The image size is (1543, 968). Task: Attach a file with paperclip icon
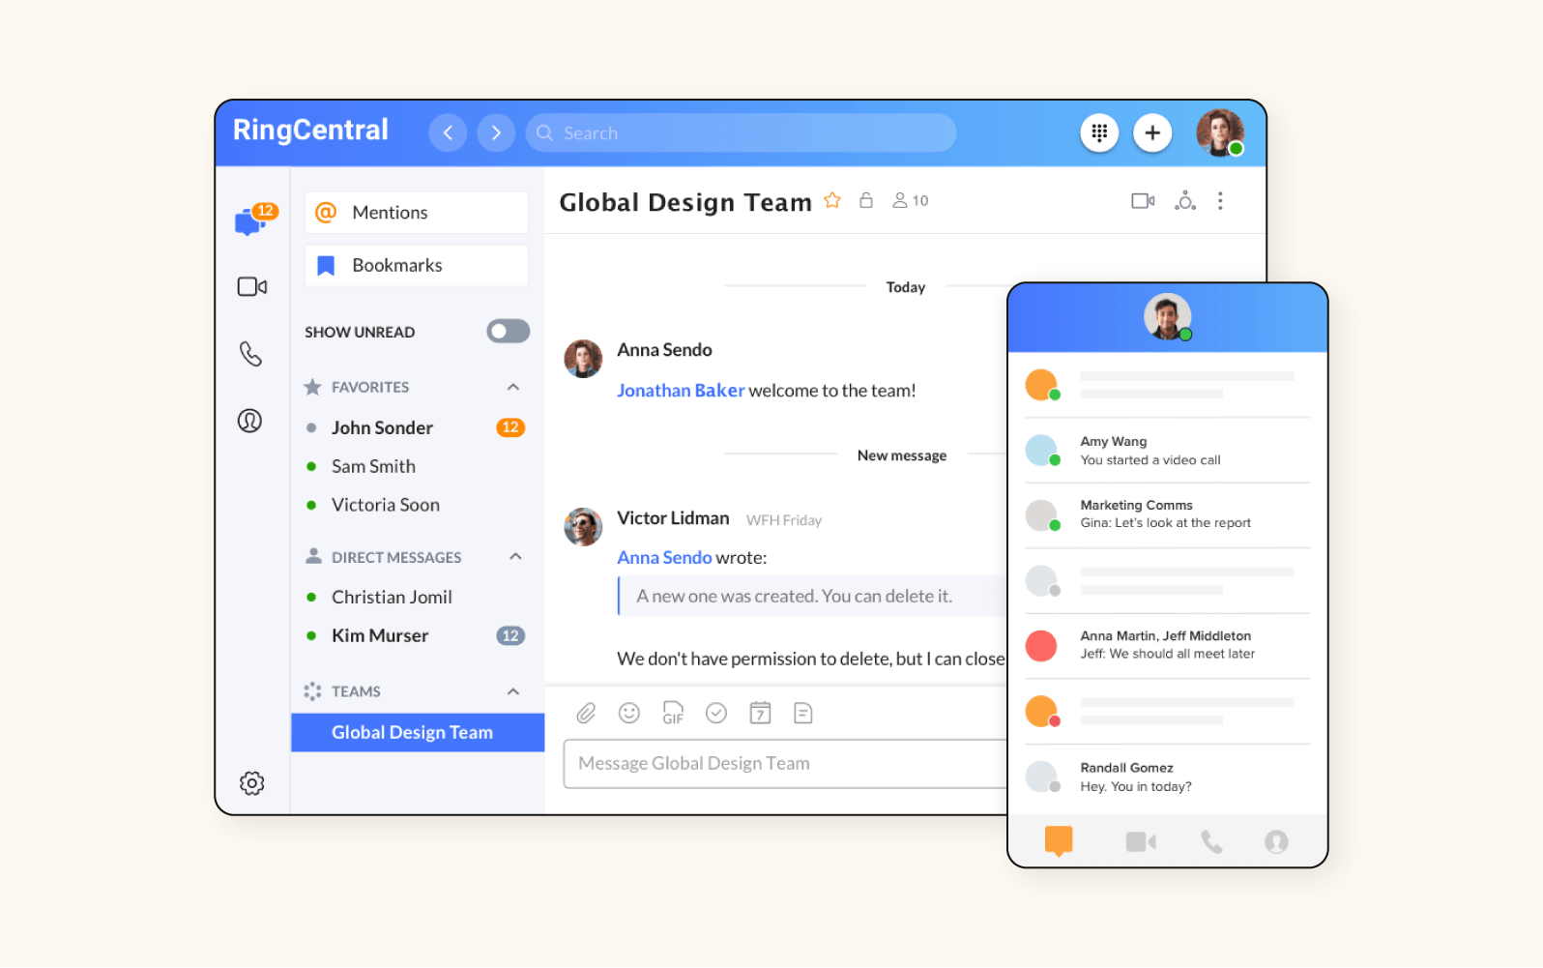click(x=586, y=713)
